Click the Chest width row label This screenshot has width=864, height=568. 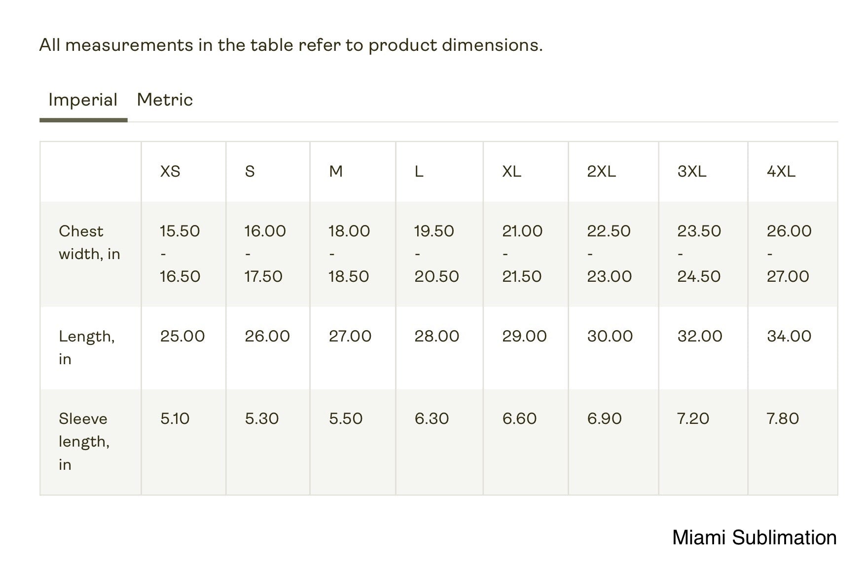89,242
